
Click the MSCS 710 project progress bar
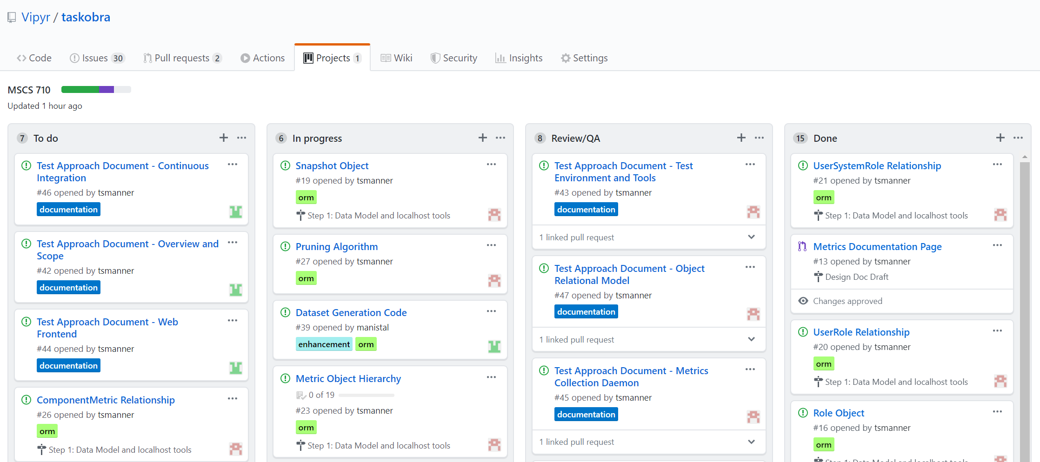[96, 89]
